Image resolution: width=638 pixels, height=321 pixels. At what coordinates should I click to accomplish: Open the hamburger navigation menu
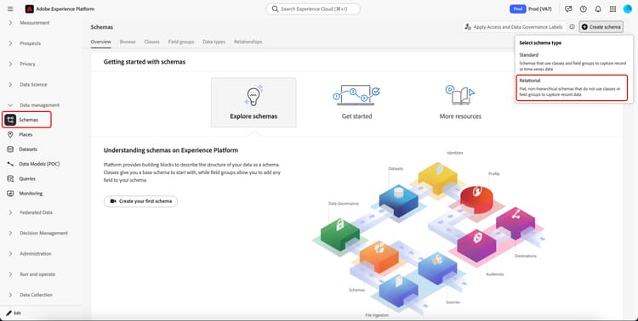(10, 8)
